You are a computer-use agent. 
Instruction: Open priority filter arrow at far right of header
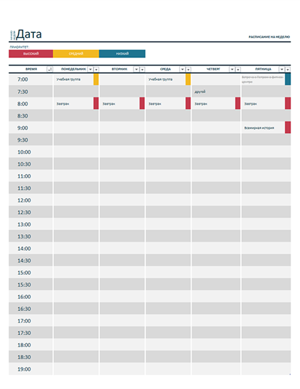288,70
